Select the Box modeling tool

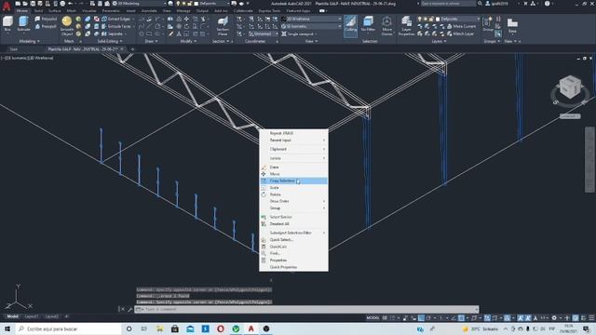[7, 24]
